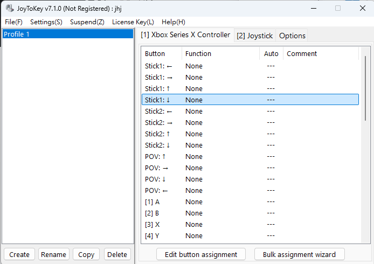Click the Create profile button
Viewport: 374px width, 264px height.
(x=19, y=254)
